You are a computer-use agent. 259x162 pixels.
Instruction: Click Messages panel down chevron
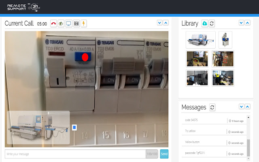pyautogui.click(x=241, y=107)
